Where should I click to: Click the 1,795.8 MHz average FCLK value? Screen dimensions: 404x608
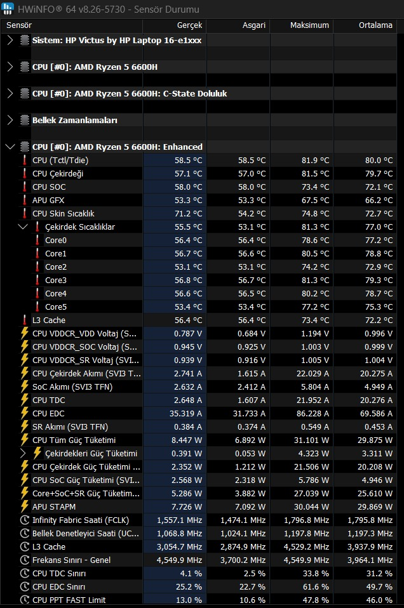pyautogui.click(x=370, y=520)
